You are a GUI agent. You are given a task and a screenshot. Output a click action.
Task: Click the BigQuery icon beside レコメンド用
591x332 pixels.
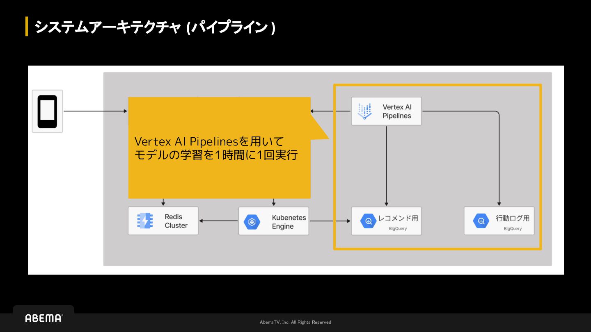[x=368, y=221]
